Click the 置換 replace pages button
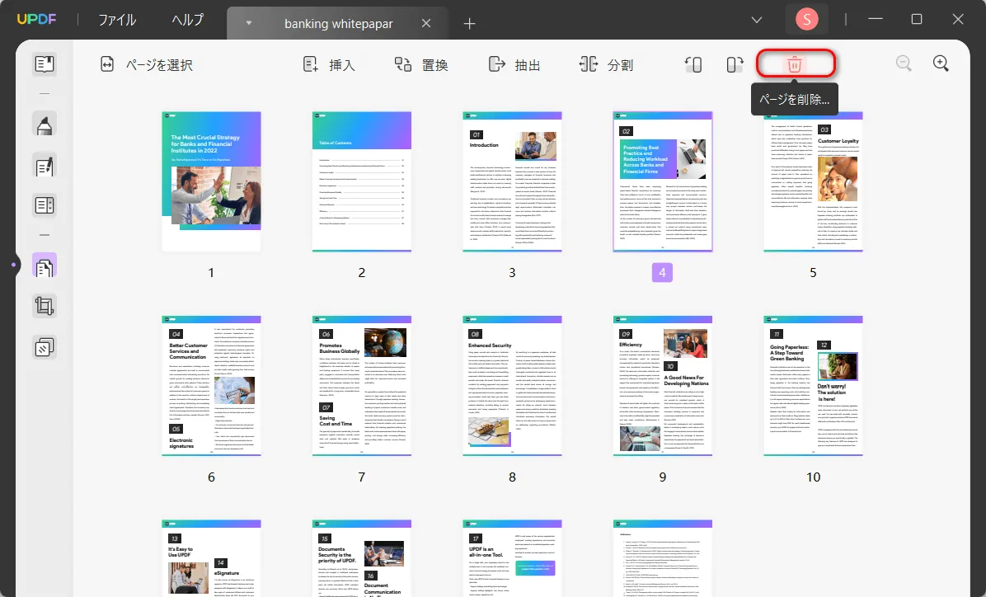The width and height of the screenshot is (986, 597). (x=420, y=65)
